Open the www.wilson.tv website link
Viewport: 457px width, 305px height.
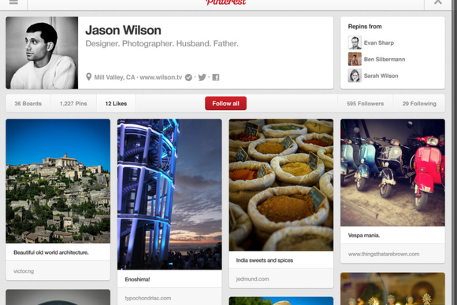coord(161,77)
